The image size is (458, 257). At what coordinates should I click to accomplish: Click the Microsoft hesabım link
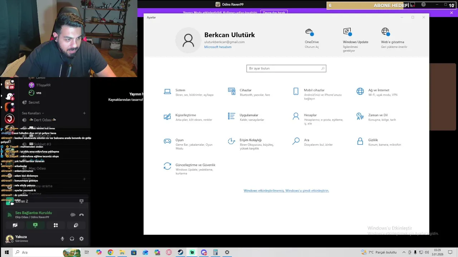tap(218, 47)
